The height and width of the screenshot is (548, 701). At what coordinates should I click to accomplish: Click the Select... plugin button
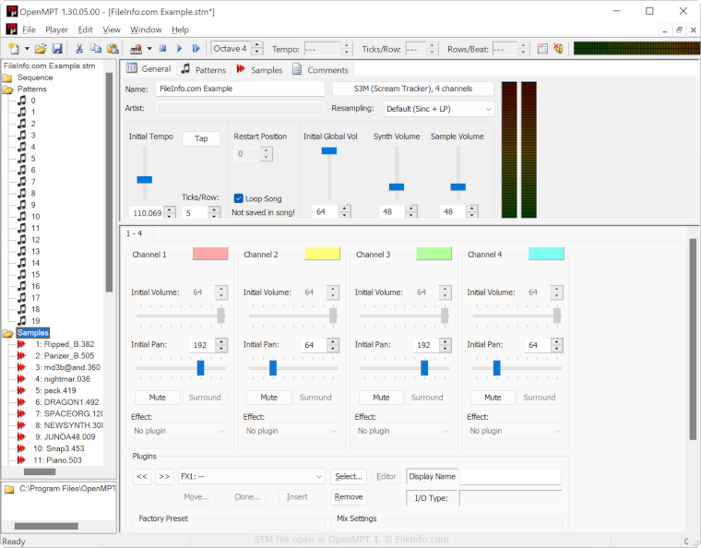(x=349, y=477)
